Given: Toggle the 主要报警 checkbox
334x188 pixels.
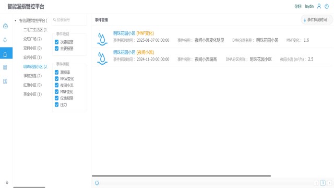Looking at the screenshot, I should (x=57, y=49).
